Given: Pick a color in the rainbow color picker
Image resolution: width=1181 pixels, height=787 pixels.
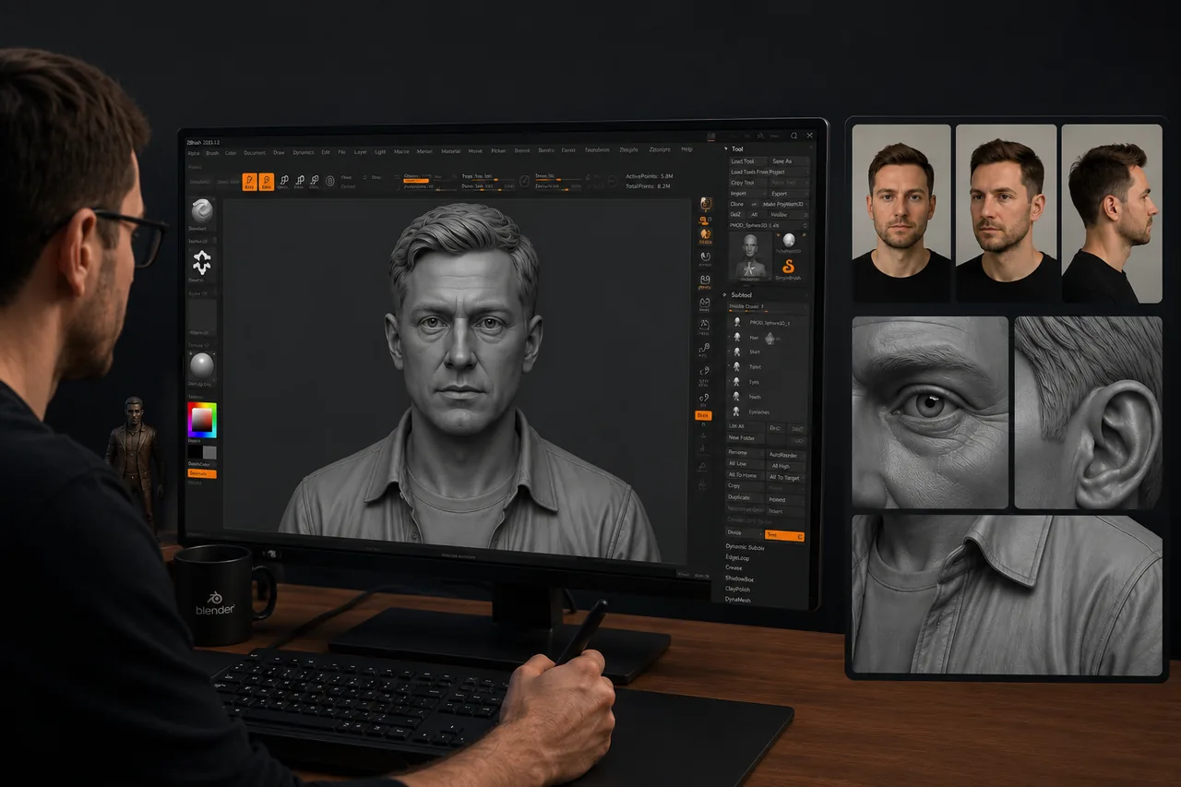Looking at the screenshot, I should pyautogui.click(x=202, y=420).
